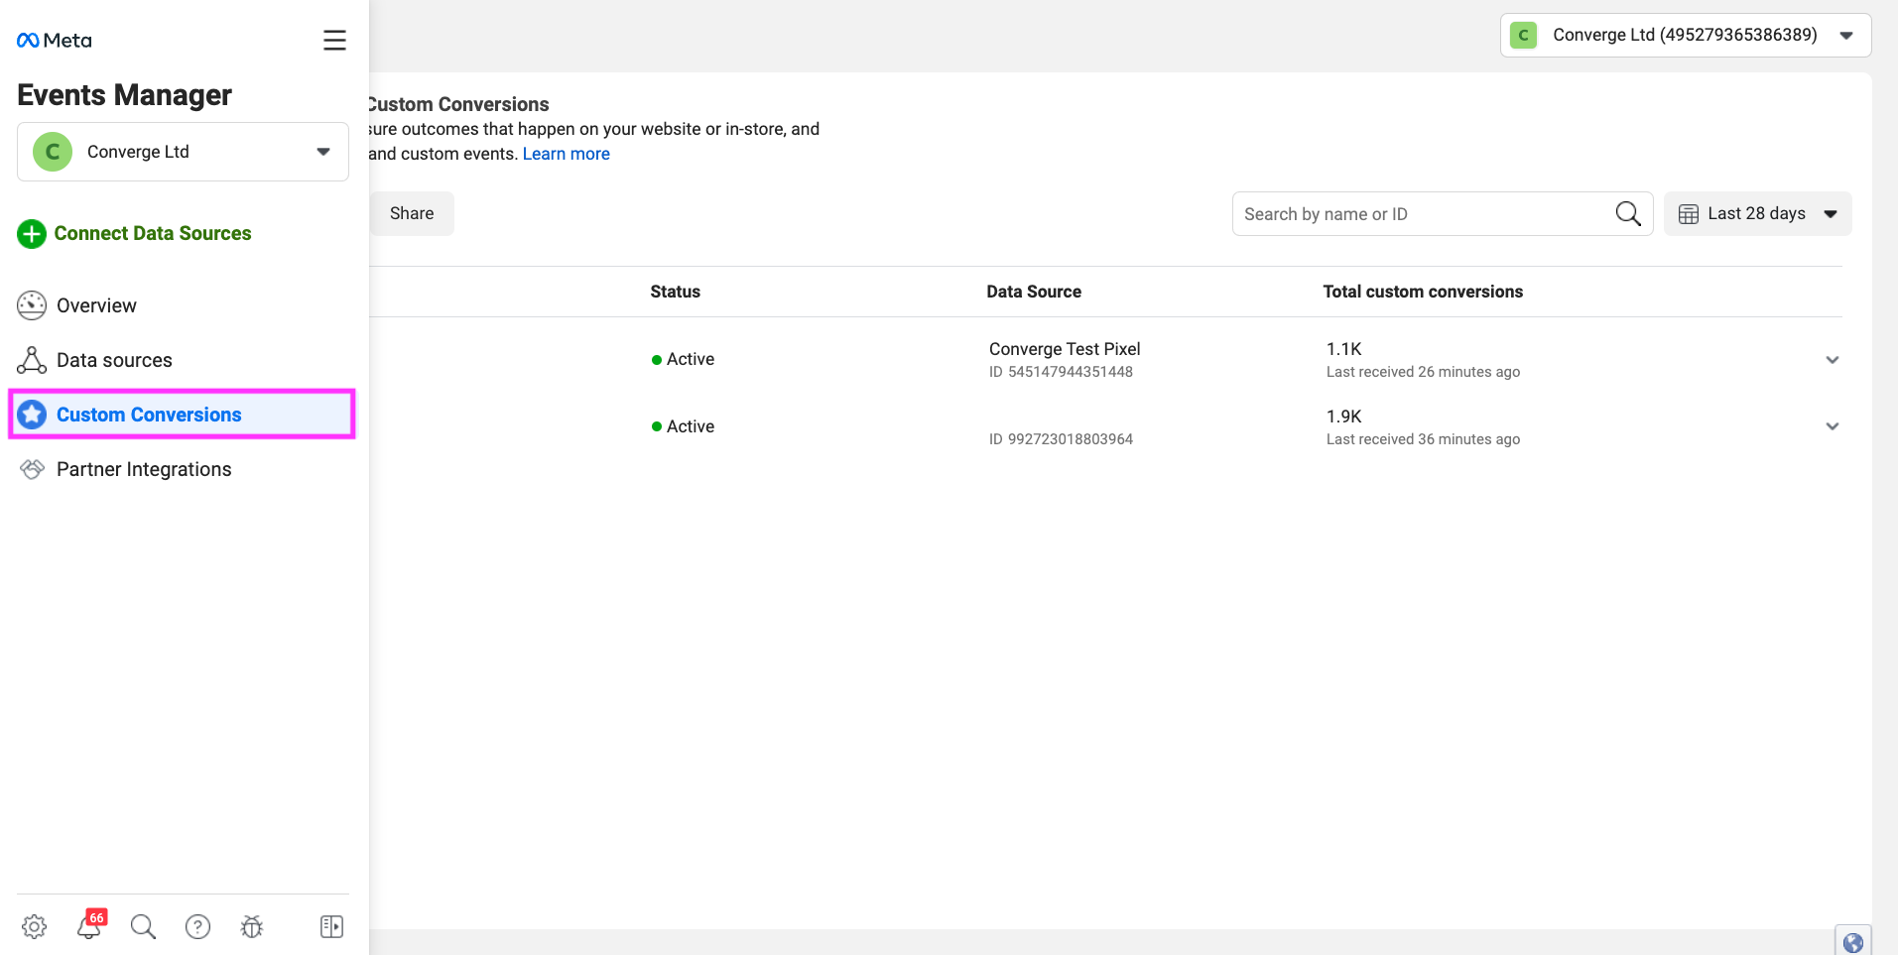
Task: Click the Learn more link
Action: (x=566, y=154)
